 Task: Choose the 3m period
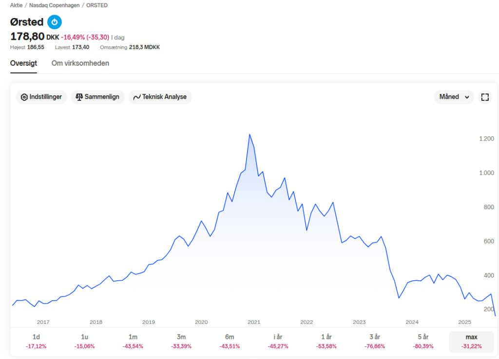pyautogui.click(x=181, y=341)
